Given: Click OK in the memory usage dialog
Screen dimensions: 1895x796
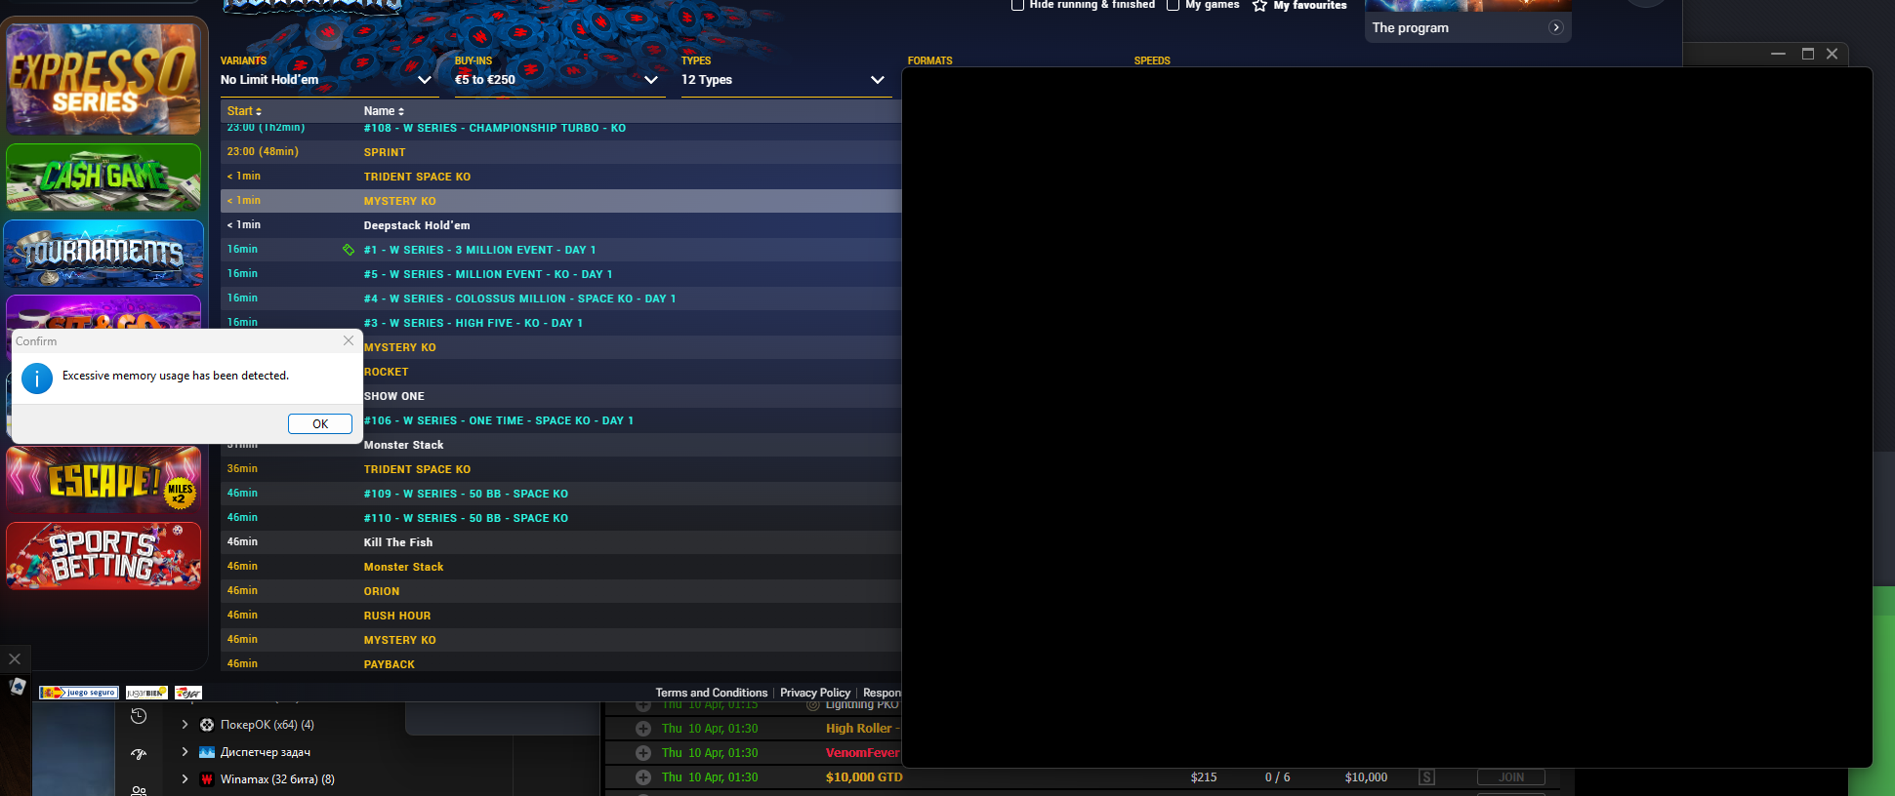Looking at the screenshot, I should (320, 423).
